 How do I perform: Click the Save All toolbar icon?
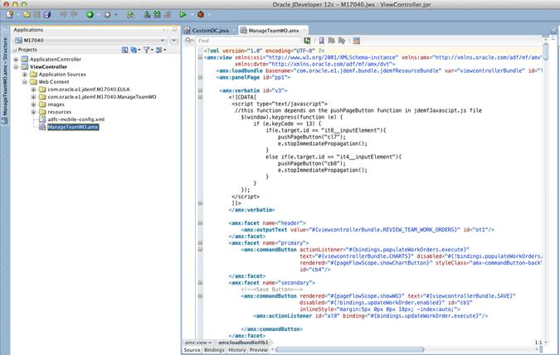47,15
